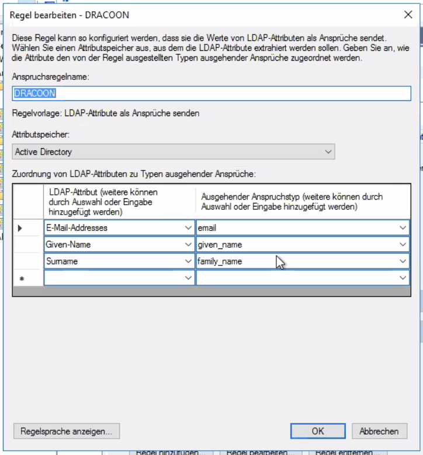Open the E-Mail-Addresses LDAP attribute dropdown arrow
423x455 pixels.
coord(188,228)
